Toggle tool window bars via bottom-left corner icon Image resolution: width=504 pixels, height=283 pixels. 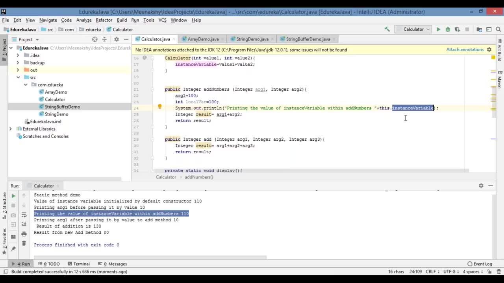click(6, 272)
